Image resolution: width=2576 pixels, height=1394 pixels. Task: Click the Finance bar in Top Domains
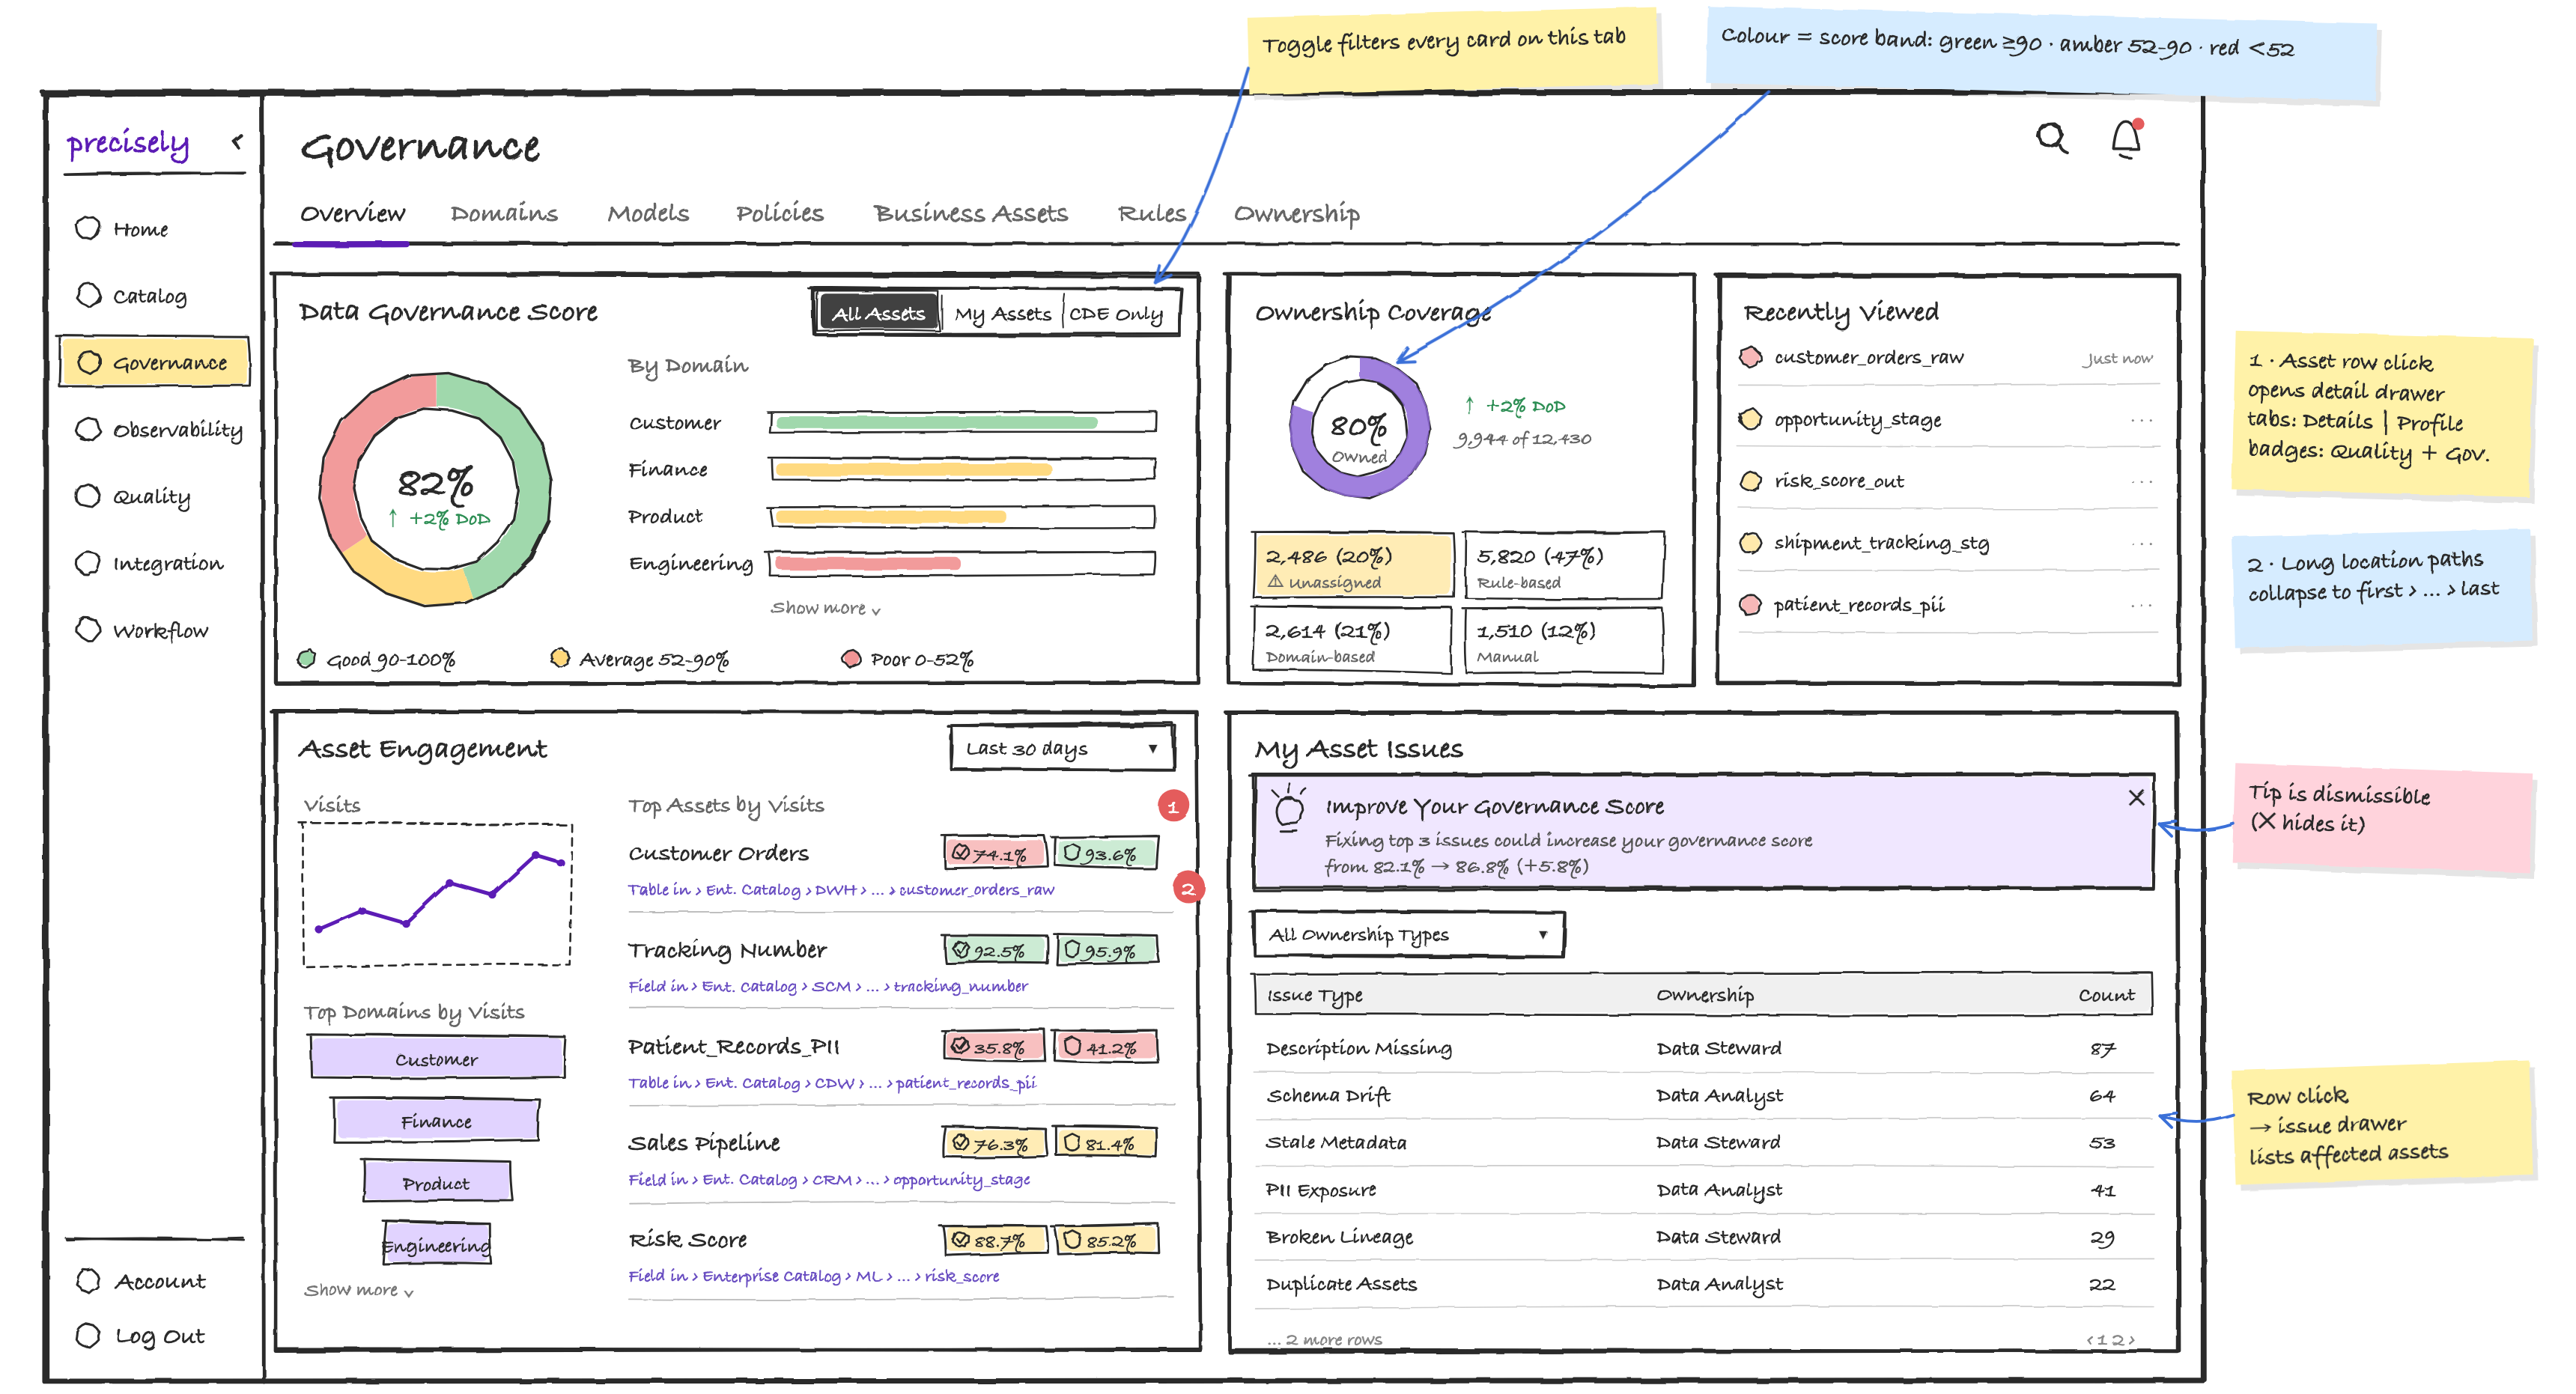click(x=436, y=1120)
